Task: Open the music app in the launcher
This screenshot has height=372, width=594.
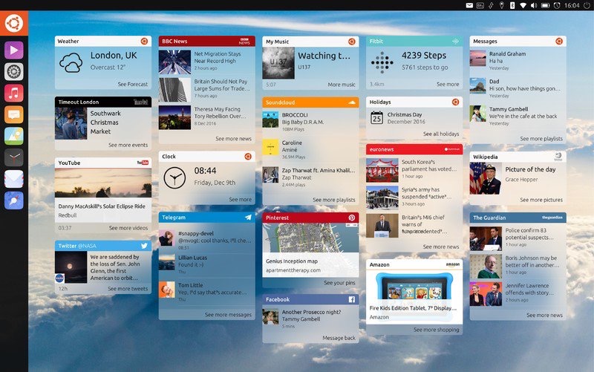Action: pyautogui.click(x=14, y=94)
